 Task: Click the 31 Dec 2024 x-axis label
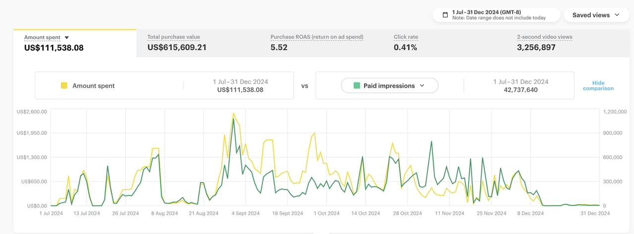pos(596,214)
